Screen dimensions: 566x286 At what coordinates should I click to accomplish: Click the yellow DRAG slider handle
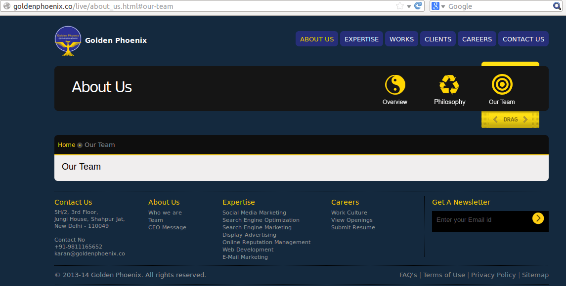(x=511, y=120)
